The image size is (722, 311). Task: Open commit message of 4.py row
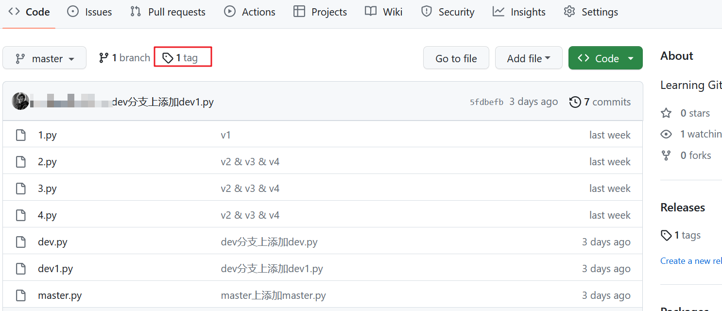250,215
